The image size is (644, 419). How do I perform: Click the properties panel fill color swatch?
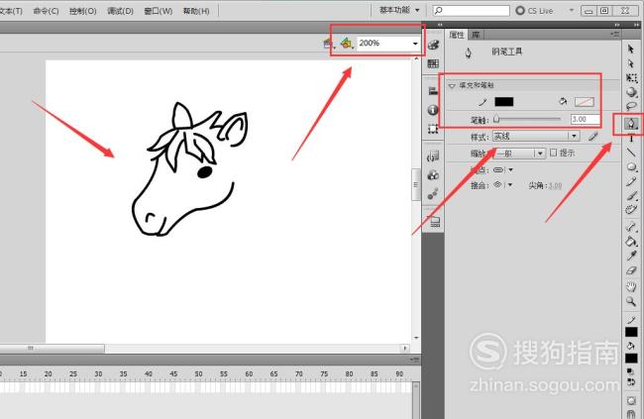[x=584, y=102]
